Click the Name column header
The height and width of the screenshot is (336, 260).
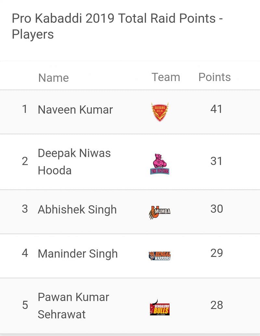pyautogui.click(x=54, y=78)
